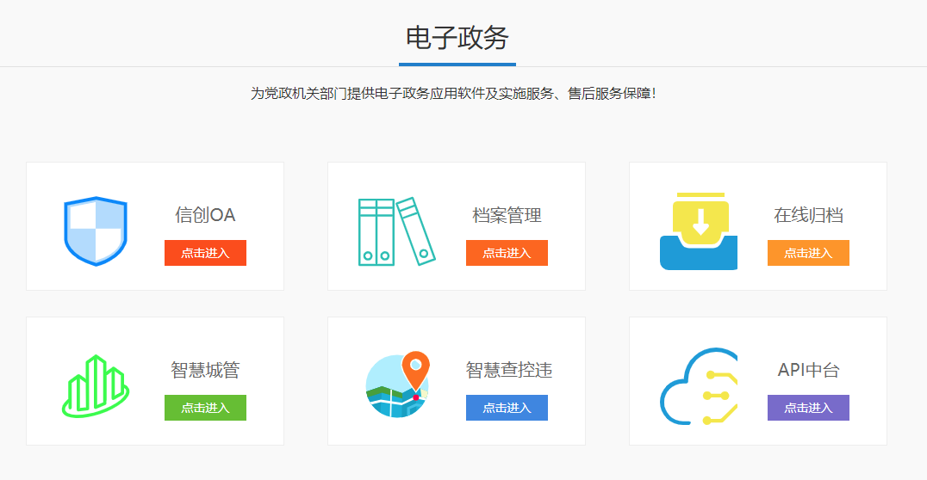Select the 在线归档 title text

coord(808,215)
